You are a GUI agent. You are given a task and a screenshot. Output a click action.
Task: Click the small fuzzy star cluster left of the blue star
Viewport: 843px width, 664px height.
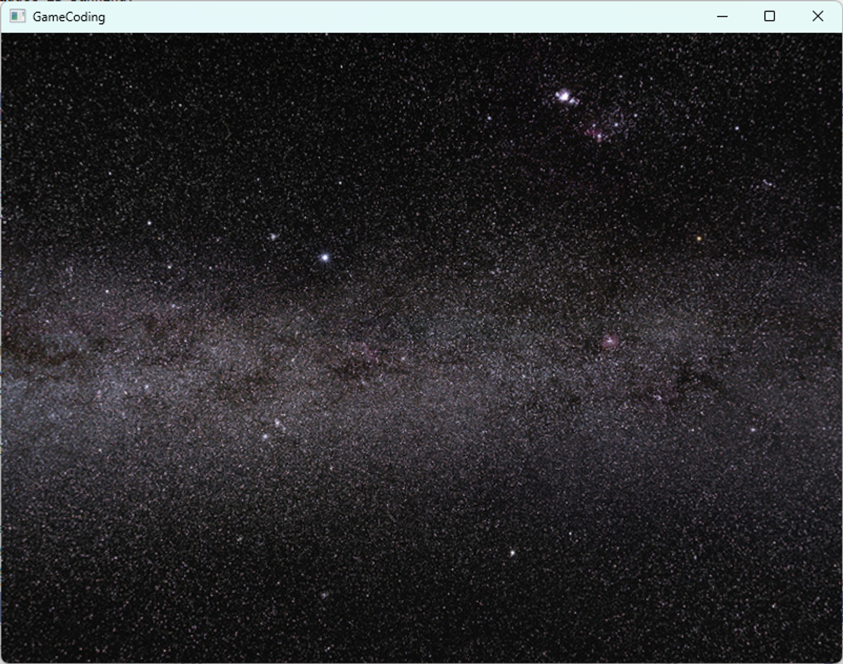click(x=273, y=237)
